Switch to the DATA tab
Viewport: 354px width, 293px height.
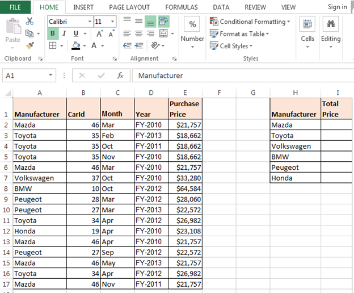tap(221, 7)
